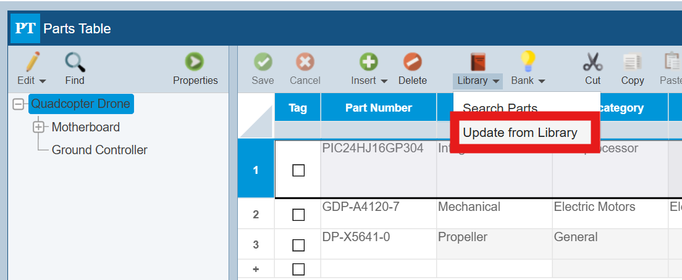Open the Edit dropdown menu
Screen dimensions: 682x280
tap(32, 80)
